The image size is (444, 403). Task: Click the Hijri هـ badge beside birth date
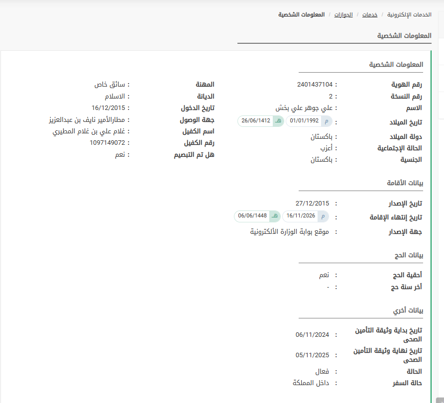[278, 121]
